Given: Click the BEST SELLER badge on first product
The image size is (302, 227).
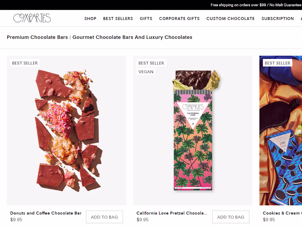Looking at the screenshot, I should coord(25,63).
